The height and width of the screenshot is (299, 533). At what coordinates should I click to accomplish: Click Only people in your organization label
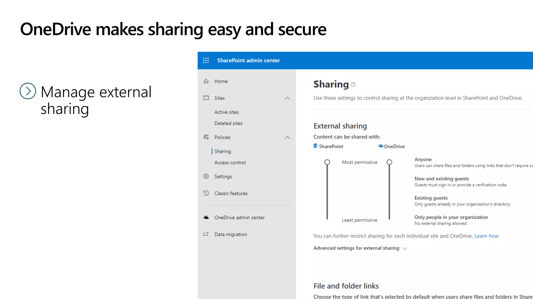pyautogui.click(x=451, y=217)
